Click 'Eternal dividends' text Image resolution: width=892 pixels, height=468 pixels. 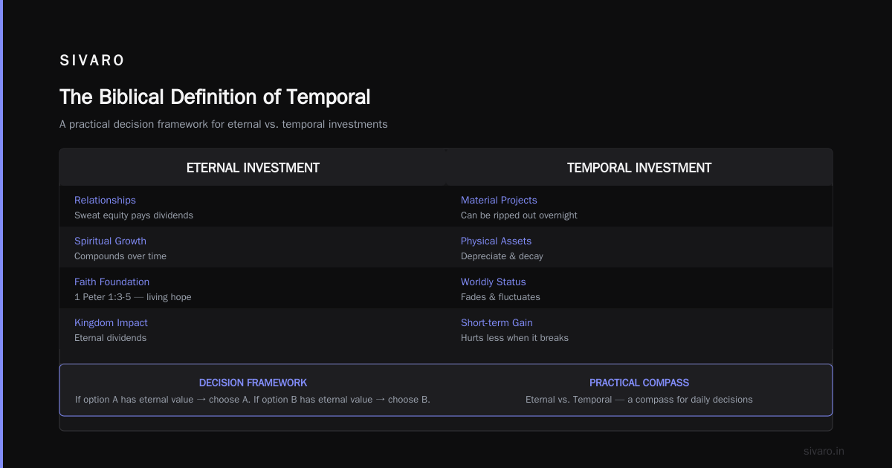tap(111, 338)
